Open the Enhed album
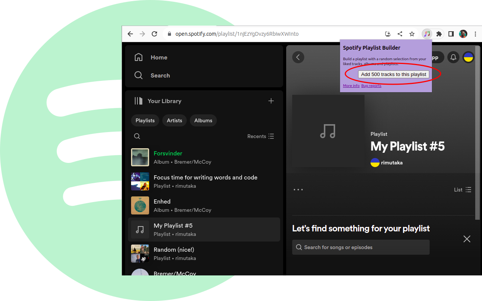The image size is (482, 301). 204,205
